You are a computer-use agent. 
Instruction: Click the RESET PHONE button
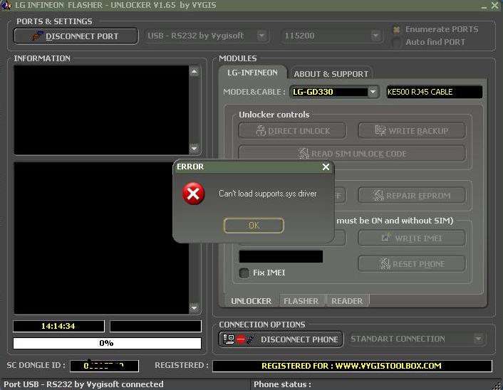(x=412, y=264)
